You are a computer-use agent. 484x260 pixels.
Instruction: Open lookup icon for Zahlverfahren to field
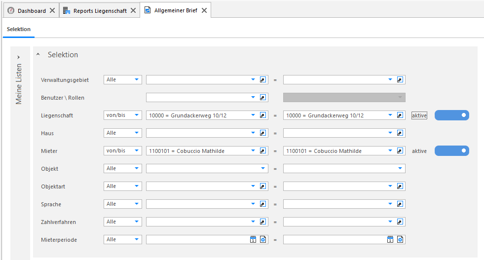[400, 222]
